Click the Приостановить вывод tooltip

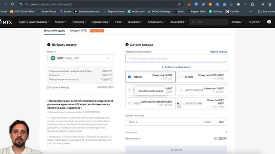pyautogui.click(x=150, y=91)
